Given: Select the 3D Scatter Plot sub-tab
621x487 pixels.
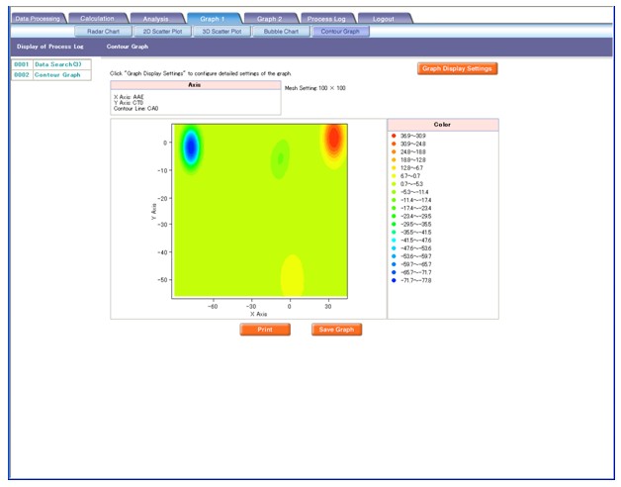Looking at the screenshot, I should pos(221,32).
